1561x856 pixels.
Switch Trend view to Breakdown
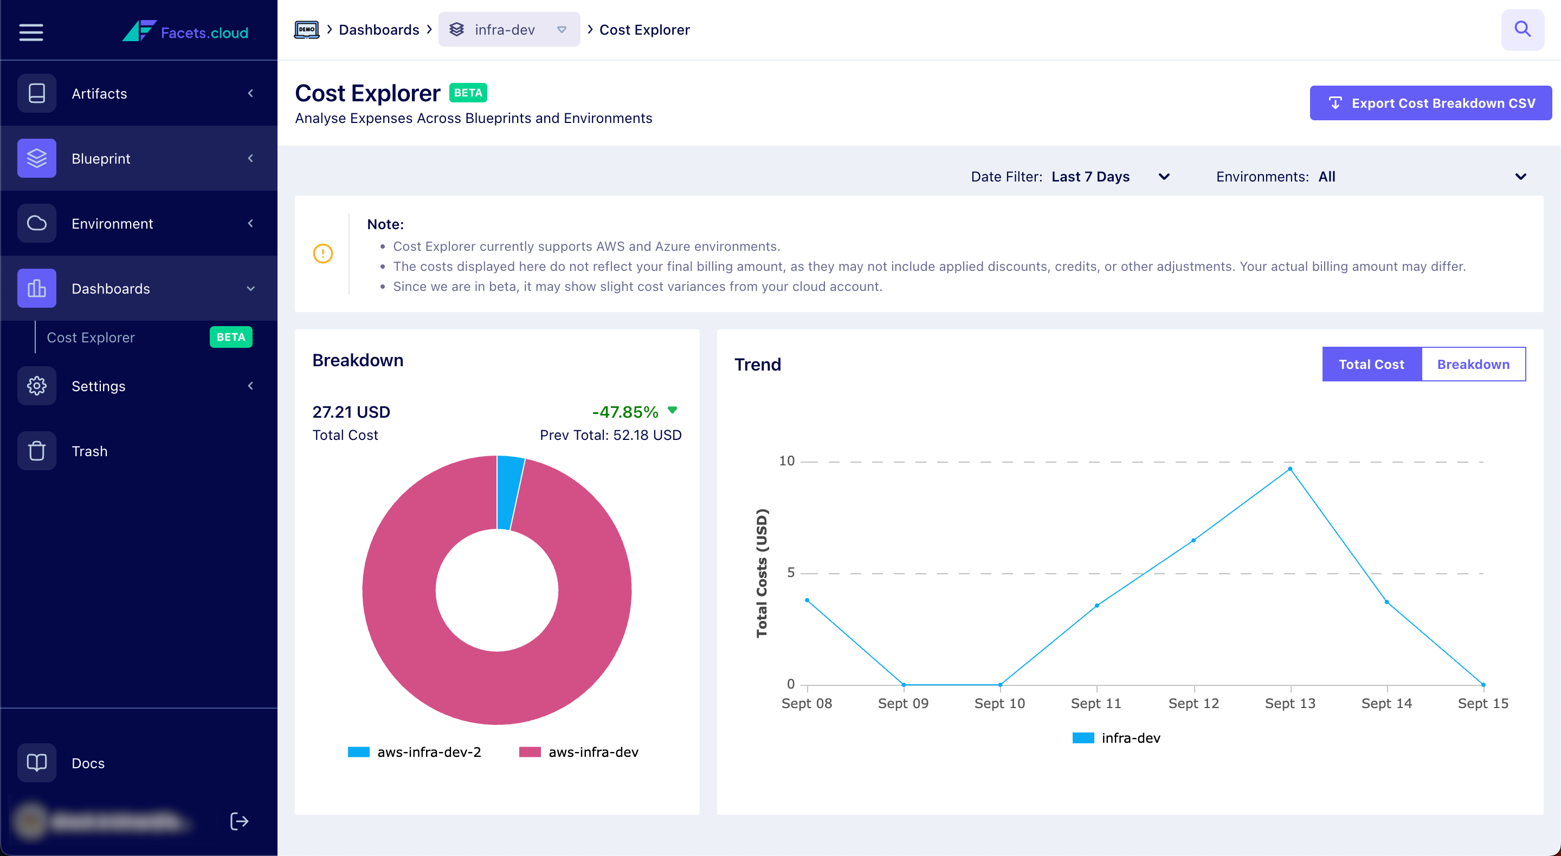click(1473, 364)
